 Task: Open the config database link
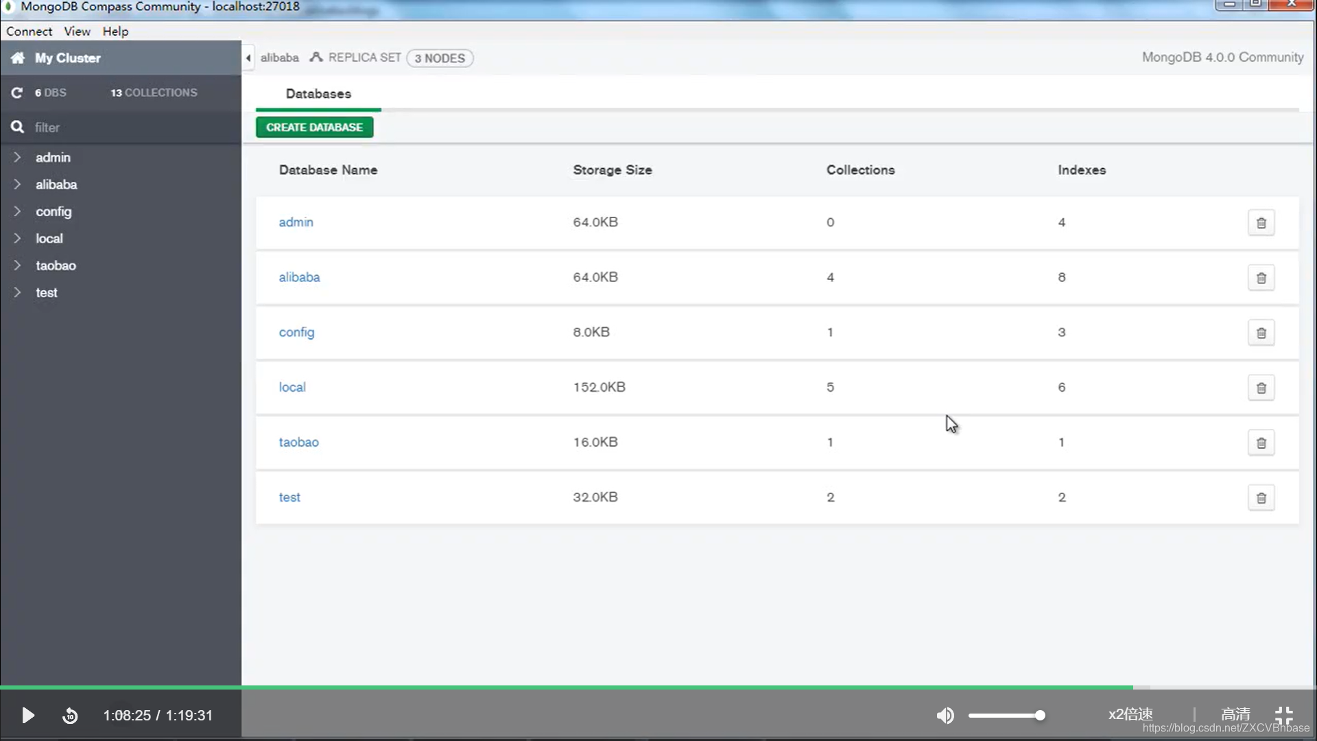coord(296,332)
